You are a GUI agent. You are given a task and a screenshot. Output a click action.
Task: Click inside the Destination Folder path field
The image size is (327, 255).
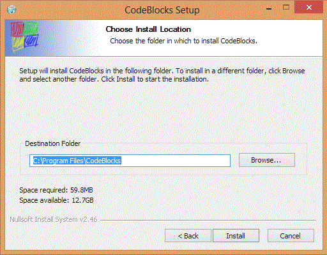[130, 161]
